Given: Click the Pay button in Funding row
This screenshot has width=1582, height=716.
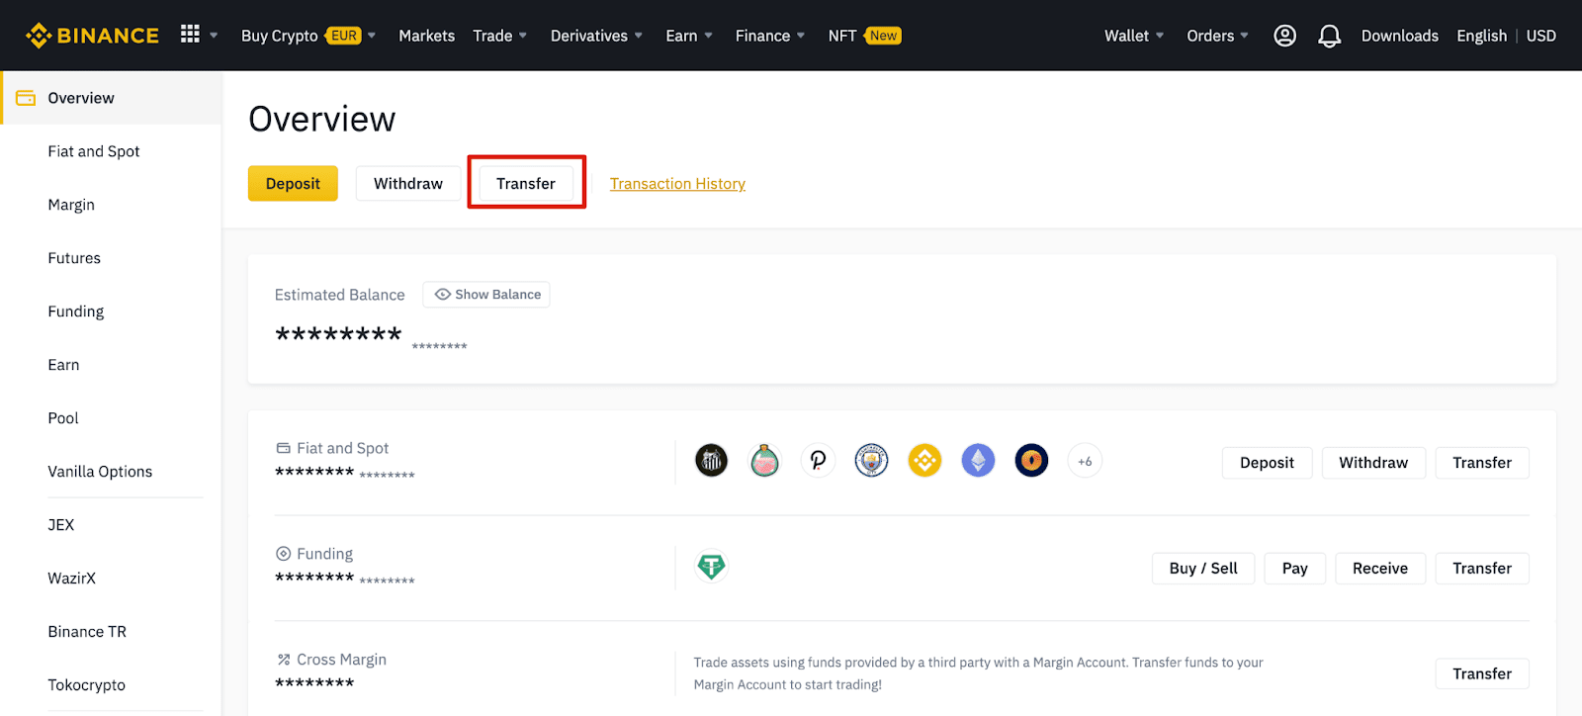Looking at the screenshot, I should pos(1295,569).
